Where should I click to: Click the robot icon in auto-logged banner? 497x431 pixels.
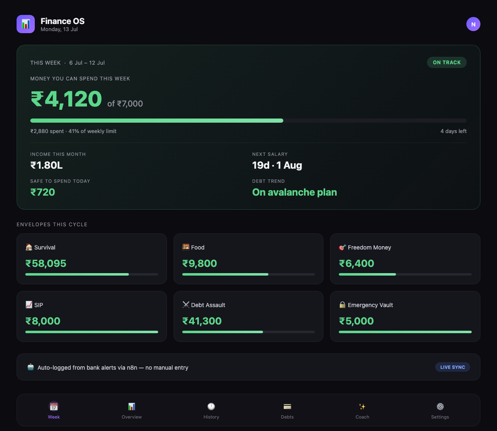(x=31, y=367)
